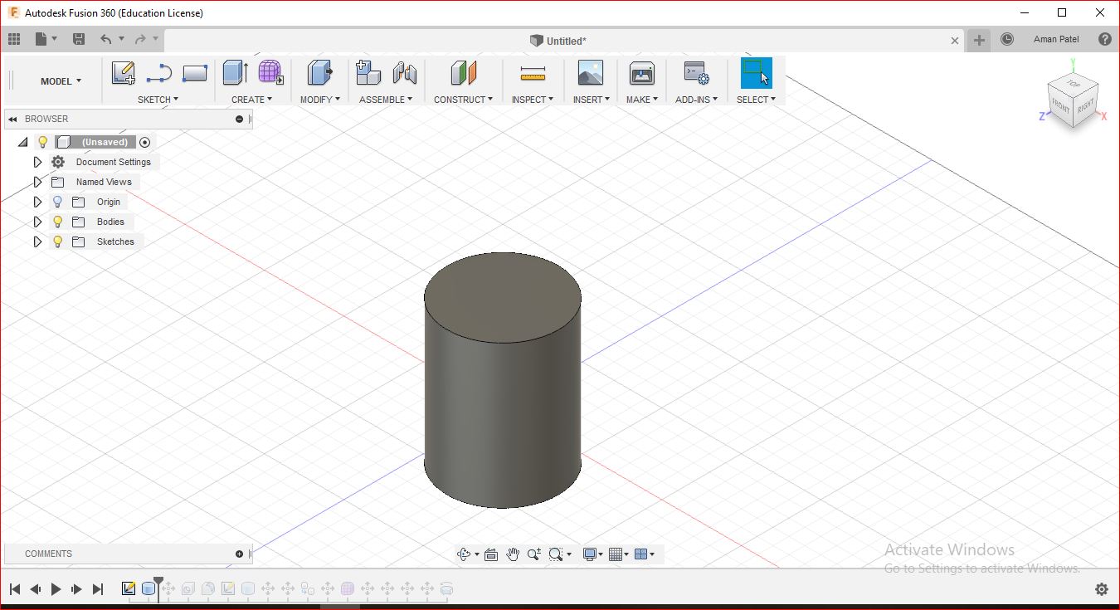Image resolution: width=1120 pixels, height=610 pixels.
Task: Open the INSERT menu
Action: coord(592,100)
